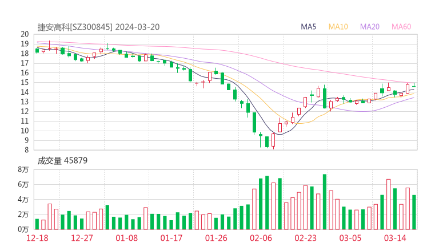Click the 02-23 date axis label
Screen dimensions: 423x251
pos(305,238)
